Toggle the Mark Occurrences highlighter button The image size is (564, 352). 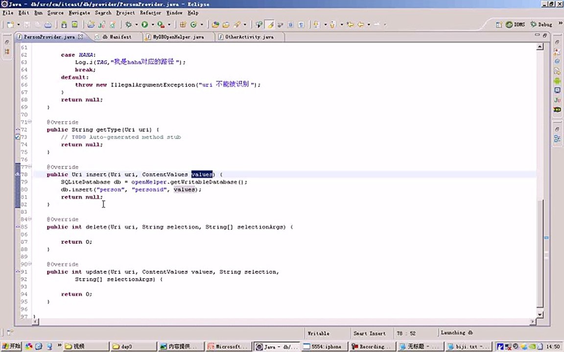point(270,24)
